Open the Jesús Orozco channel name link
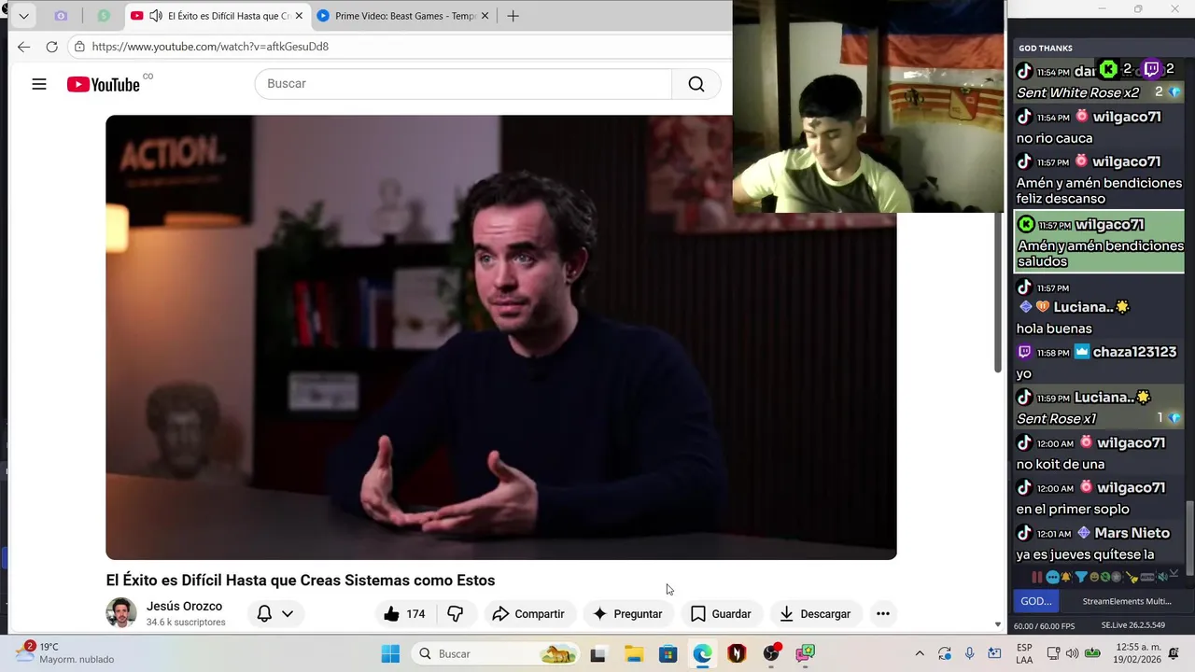Screen dimensions: 1195x672 pyautogui.click(x=184, y=606)
